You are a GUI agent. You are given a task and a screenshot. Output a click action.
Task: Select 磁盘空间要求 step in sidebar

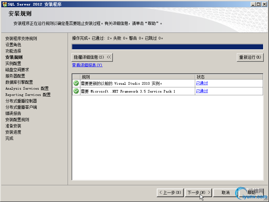17,70
